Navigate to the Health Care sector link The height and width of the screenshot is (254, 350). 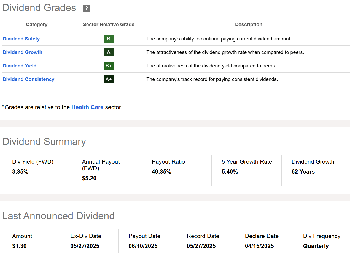click(87, 107)
